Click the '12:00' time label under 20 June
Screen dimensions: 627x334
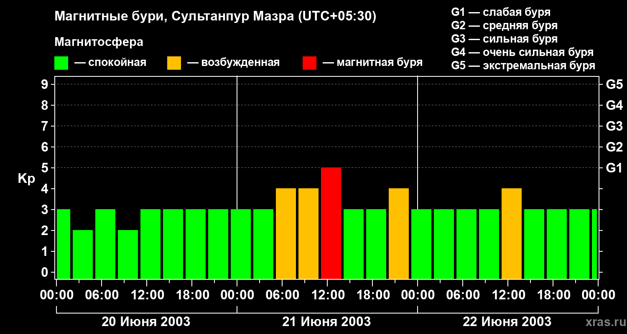click(147, 295)
